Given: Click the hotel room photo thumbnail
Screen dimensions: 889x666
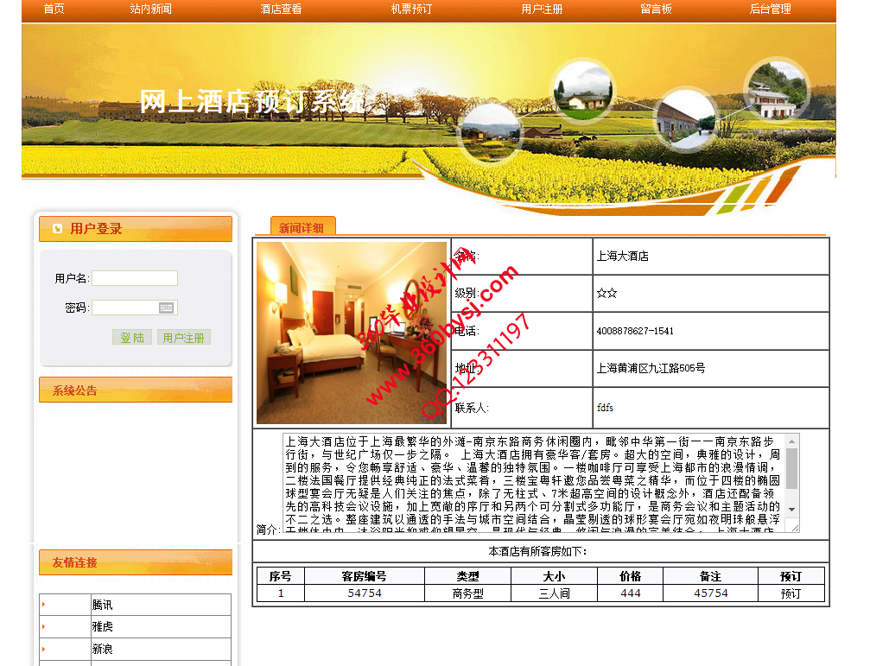Looking at the screenshot, I should (352, 333).
